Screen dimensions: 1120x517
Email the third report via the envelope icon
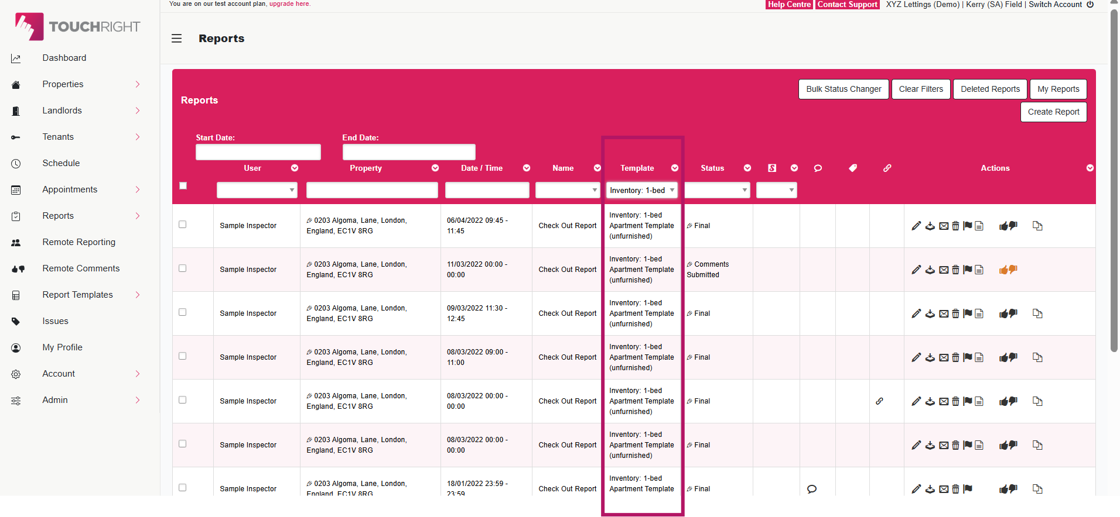943,313
